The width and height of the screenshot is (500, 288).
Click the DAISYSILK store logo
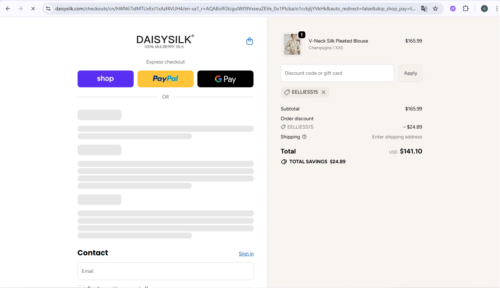click(x=165, y=42)
